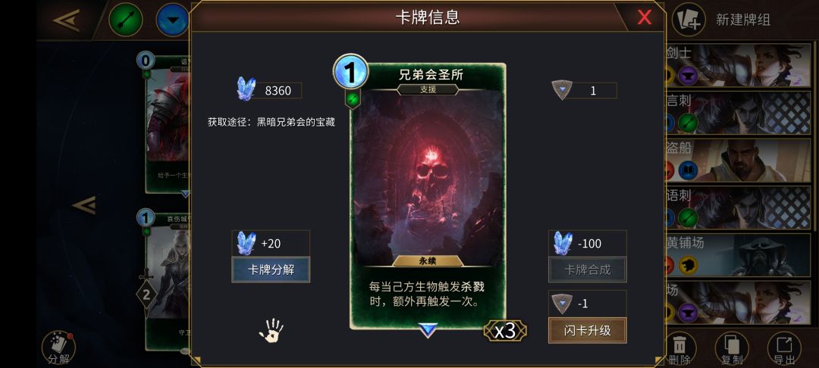Click the 卡牌分解 button
819x368 pixels.
pyautogui.click(x=271, y=270)
